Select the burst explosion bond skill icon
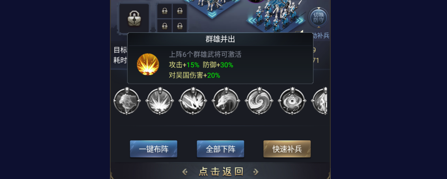This screenshot has height=179, width=447. [159, 101]
